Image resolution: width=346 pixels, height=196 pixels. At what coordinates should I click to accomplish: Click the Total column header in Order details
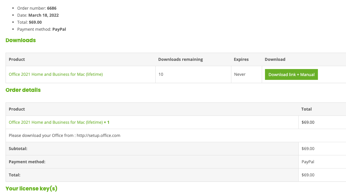(306, 109)
